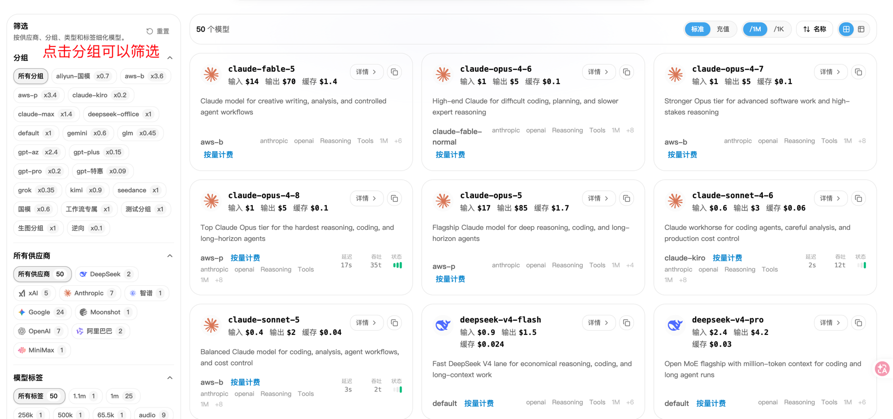Collapse the 所有供应商 section
The image size is (893, 419).
pos(170,256)
